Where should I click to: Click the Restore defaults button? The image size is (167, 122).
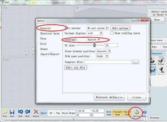point(109,97)
